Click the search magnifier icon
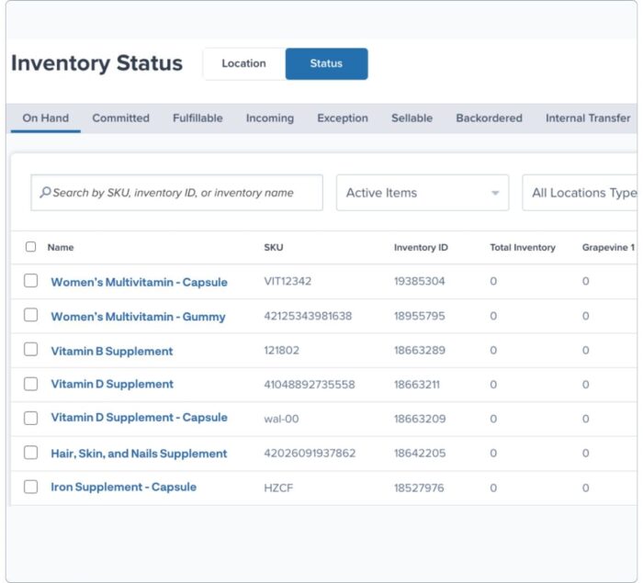The image size is (643, 583). (44, 193)
